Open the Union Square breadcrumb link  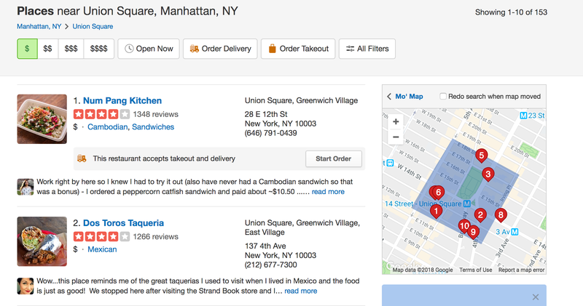pyautogui.click(x=93, y=26)
